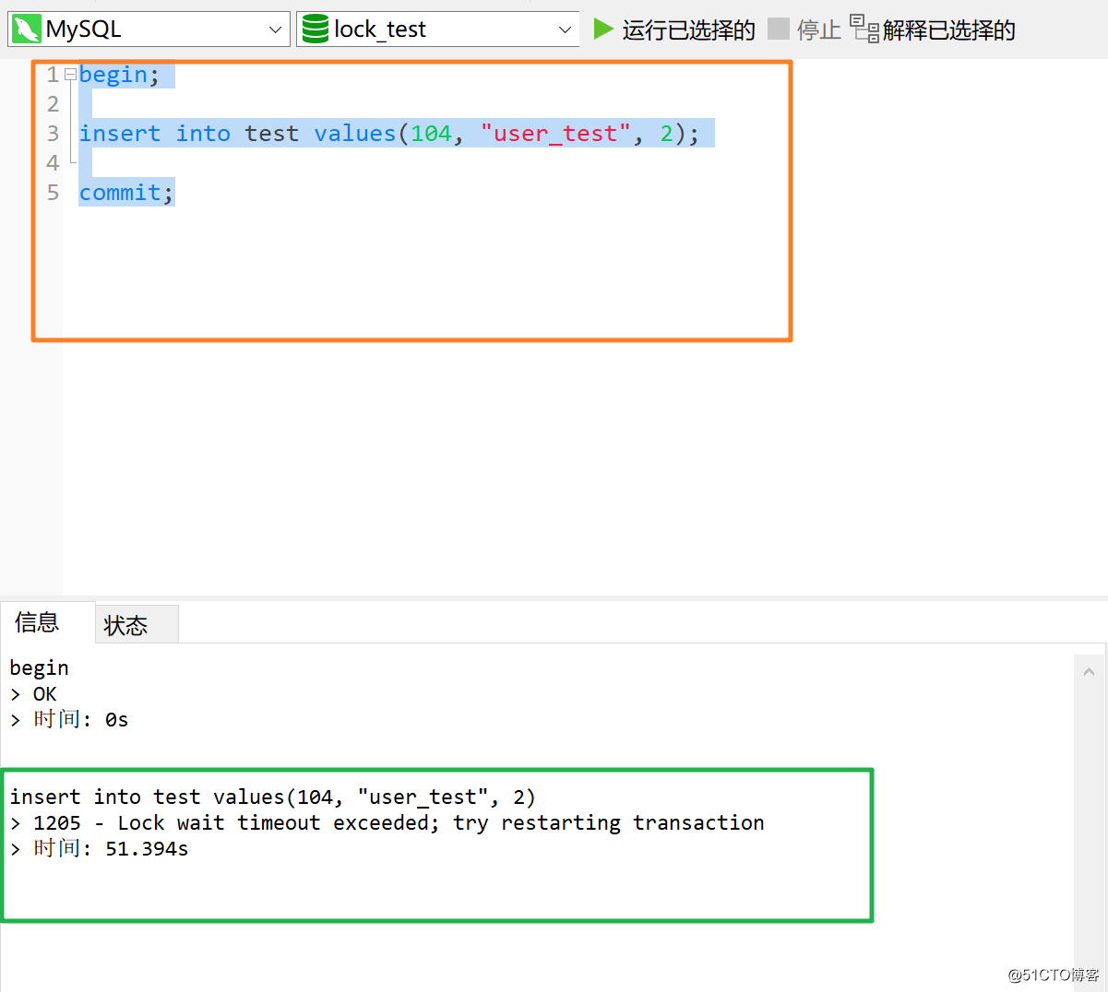The height and width of the screenshot is (992, 1108).
Task: Click the 时间: 0s result line
Action: [69, 719]
